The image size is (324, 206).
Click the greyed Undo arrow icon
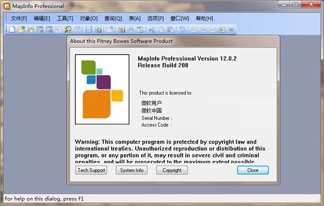coord(182,30)
